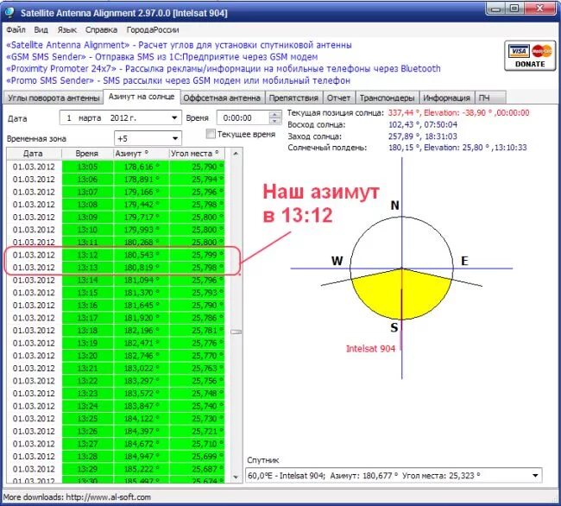
Task: Click the 0:00:00 time field
Action: (x=243, y=117)
